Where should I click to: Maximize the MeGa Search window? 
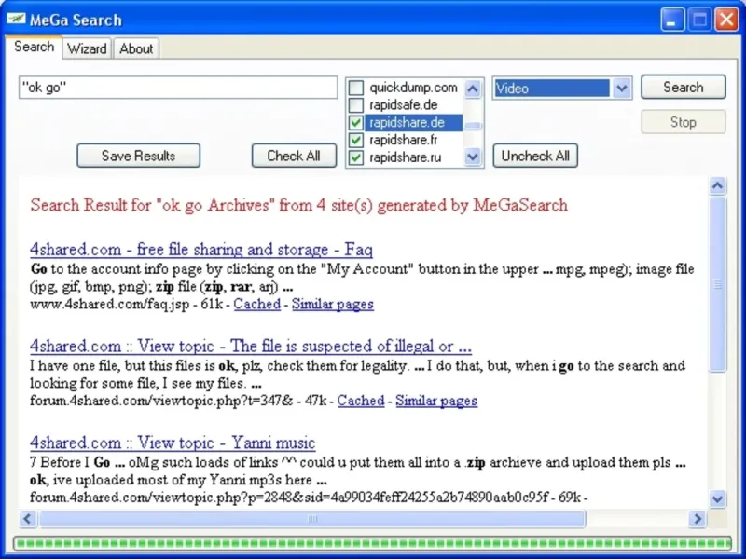tap(699, 20)
